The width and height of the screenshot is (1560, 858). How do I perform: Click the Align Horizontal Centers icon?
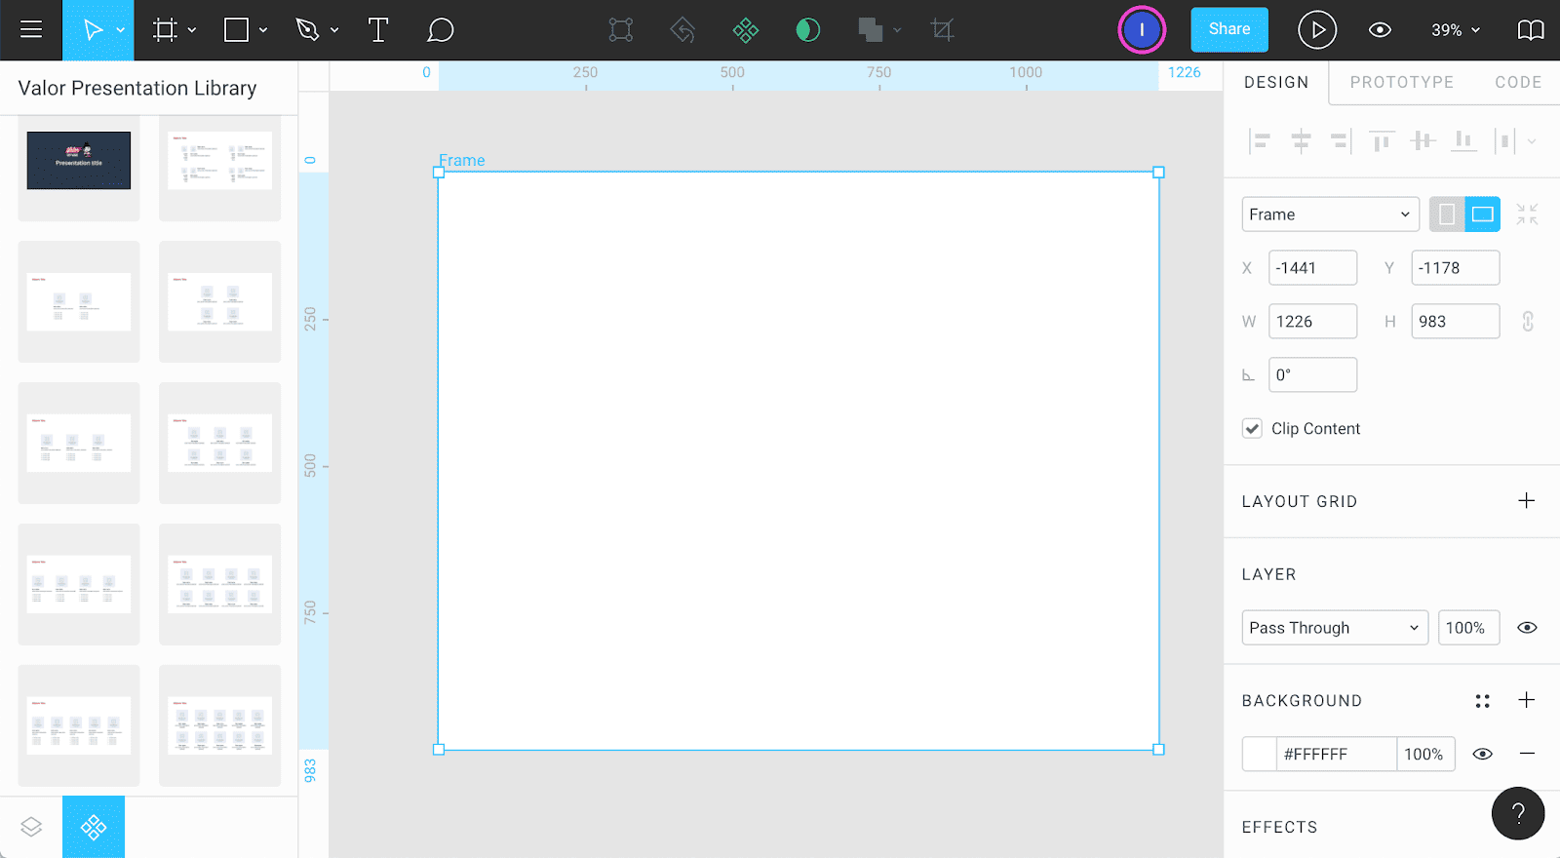point(1301,141)
